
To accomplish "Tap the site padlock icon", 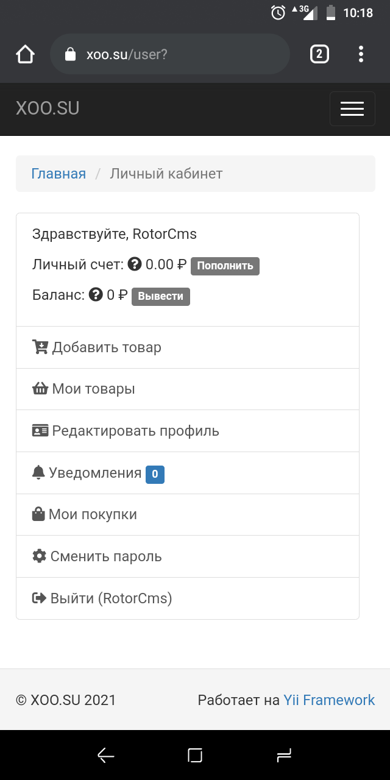I will (70, 54).
